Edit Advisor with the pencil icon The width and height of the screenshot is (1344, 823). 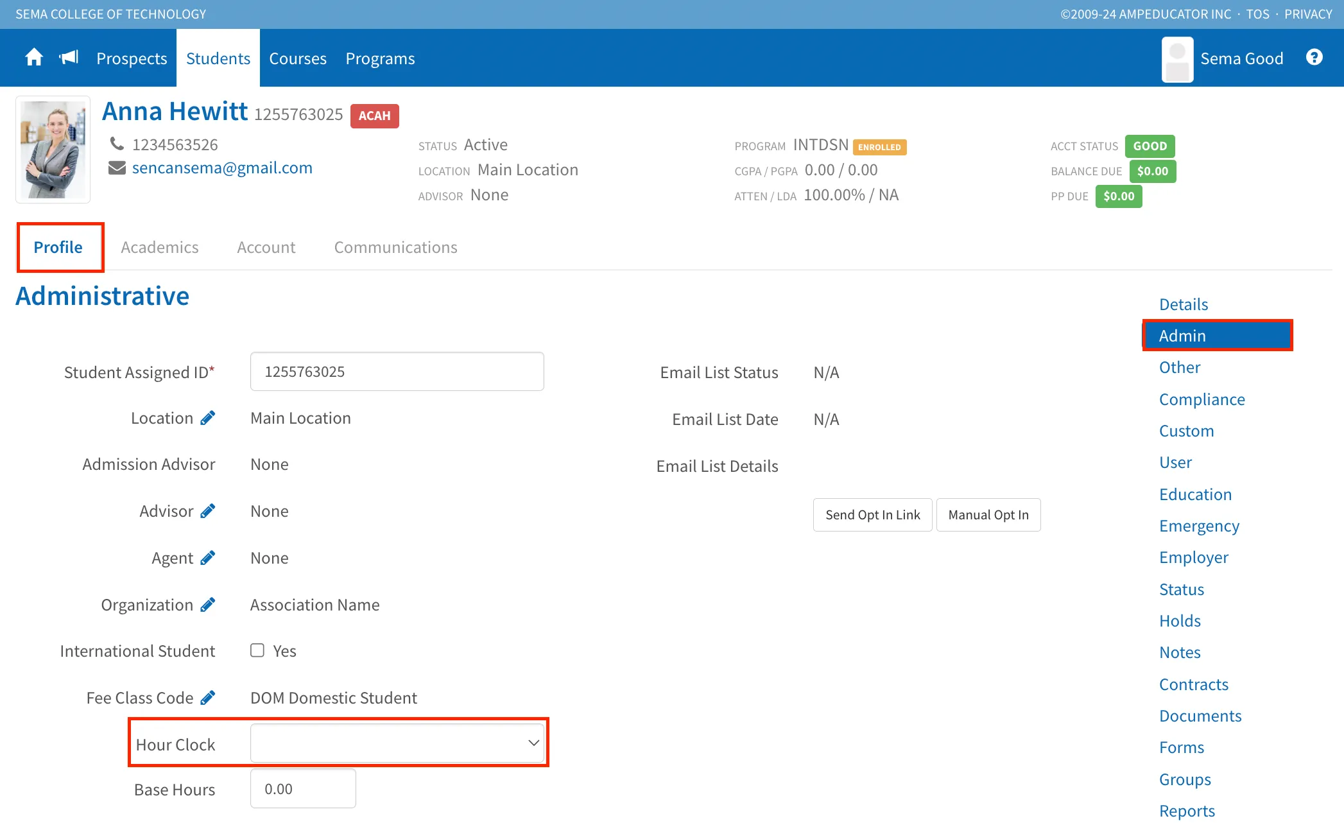tap(207, 511)
